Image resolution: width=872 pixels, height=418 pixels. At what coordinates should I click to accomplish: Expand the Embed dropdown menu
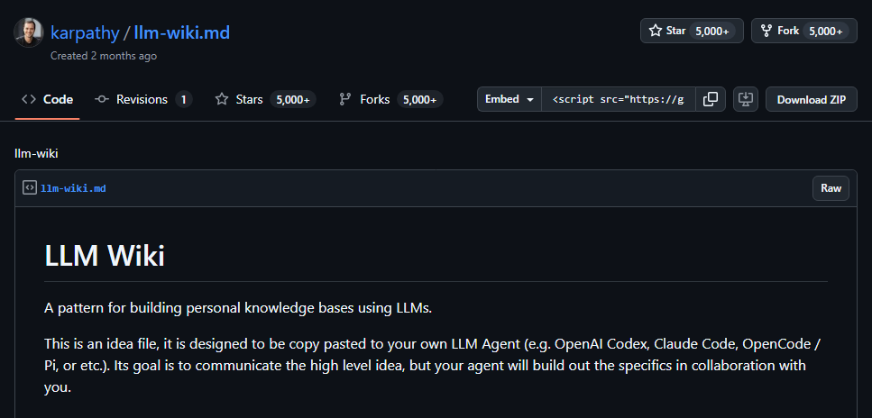click(509, 99)
